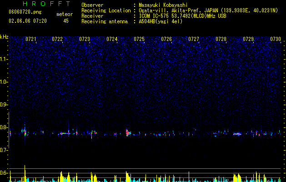This screenshot has height=182, width=286.
Task: Click the 0724 time marker
Action: tap(112, 39)
